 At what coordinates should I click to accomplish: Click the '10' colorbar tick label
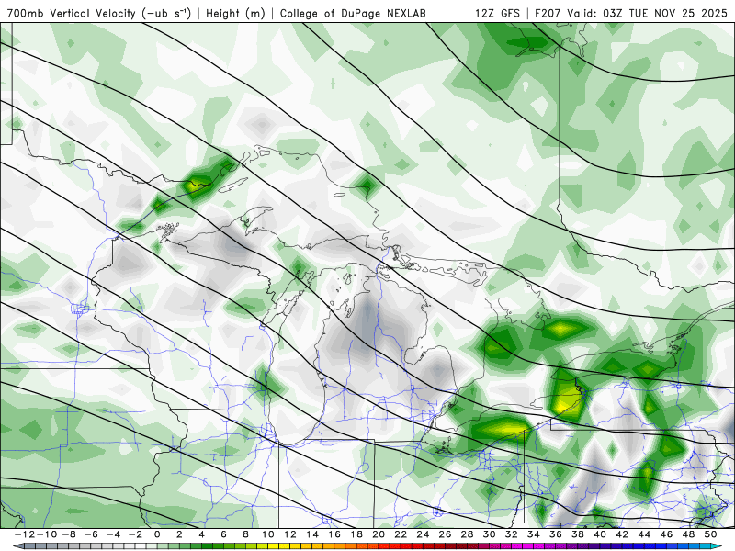[x=267, y=534]
